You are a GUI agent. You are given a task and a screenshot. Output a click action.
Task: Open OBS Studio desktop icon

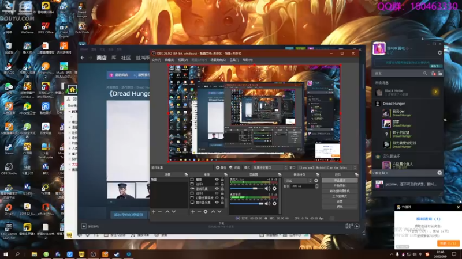pos(9,169)
